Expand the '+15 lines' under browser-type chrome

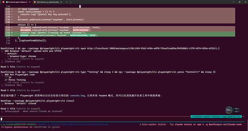click(x=26, y=59)
